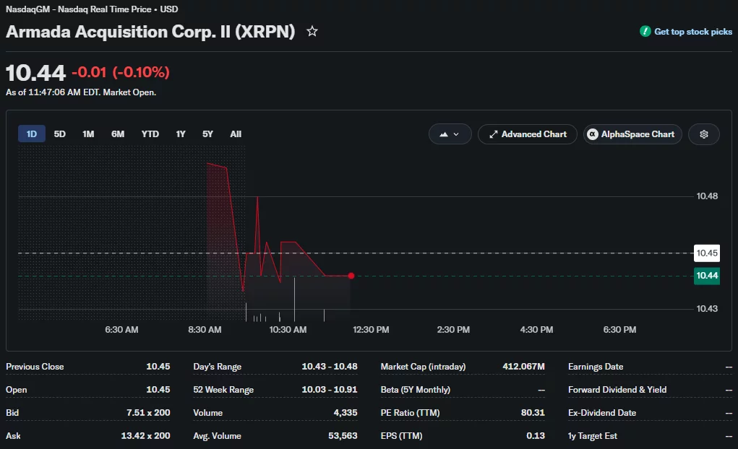
Task: Switch chart to 6M range
Action: click(118, 134)
